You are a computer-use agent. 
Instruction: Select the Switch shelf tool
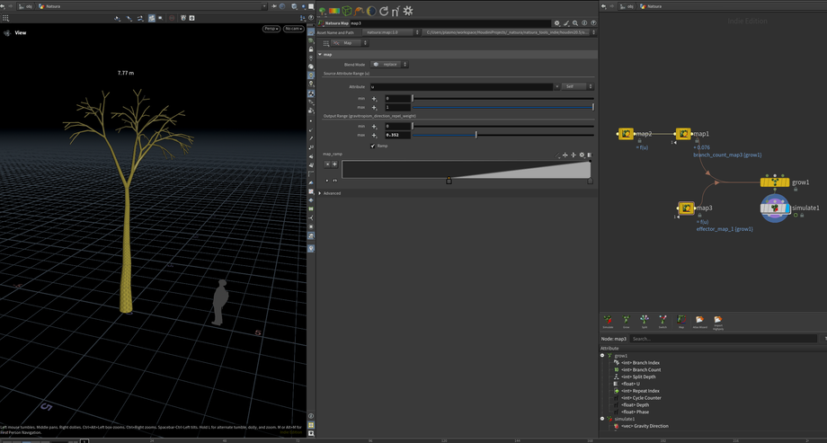click(662, 320)
